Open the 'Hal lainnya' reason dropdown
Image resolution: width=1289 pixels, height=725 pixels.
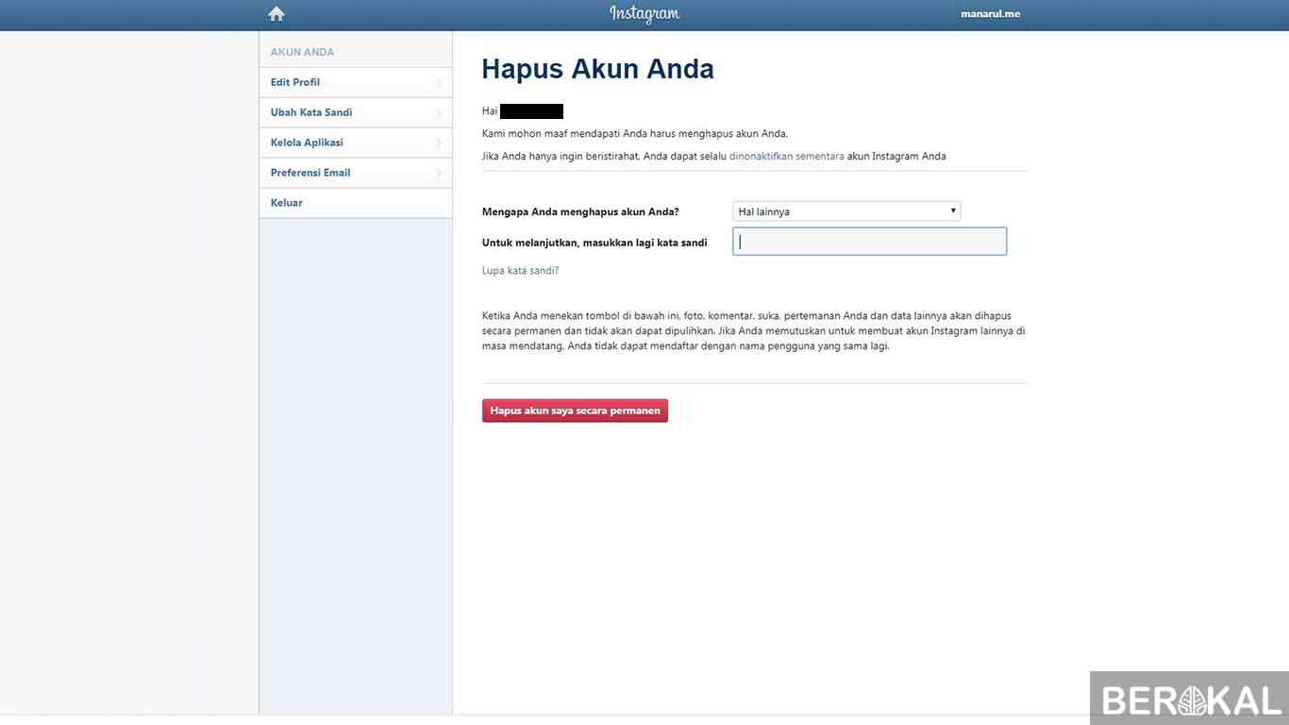click(846, 211)
